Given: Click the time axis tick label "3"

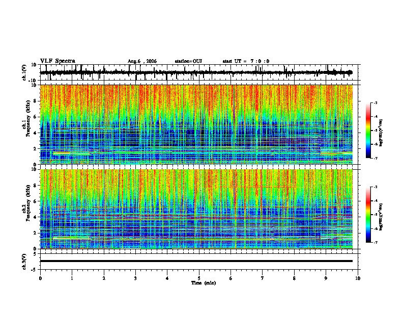Looking at the screenshot, I should pos(135,278).
